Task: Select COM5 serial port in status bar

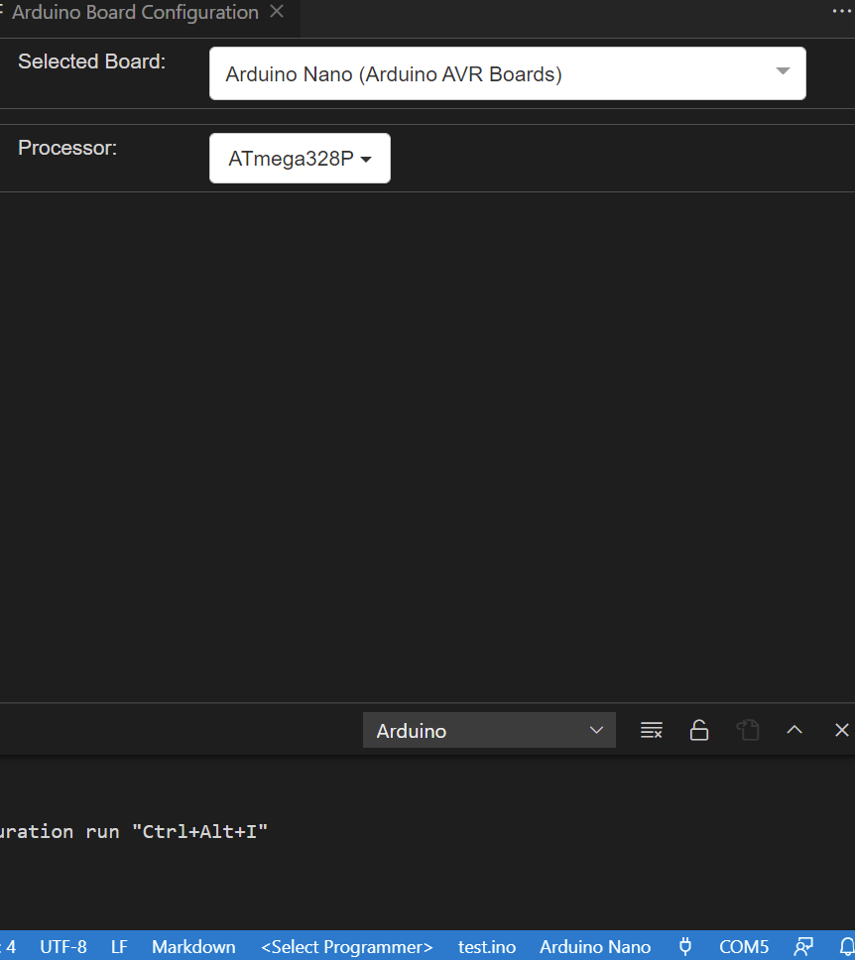Action: 744,946
